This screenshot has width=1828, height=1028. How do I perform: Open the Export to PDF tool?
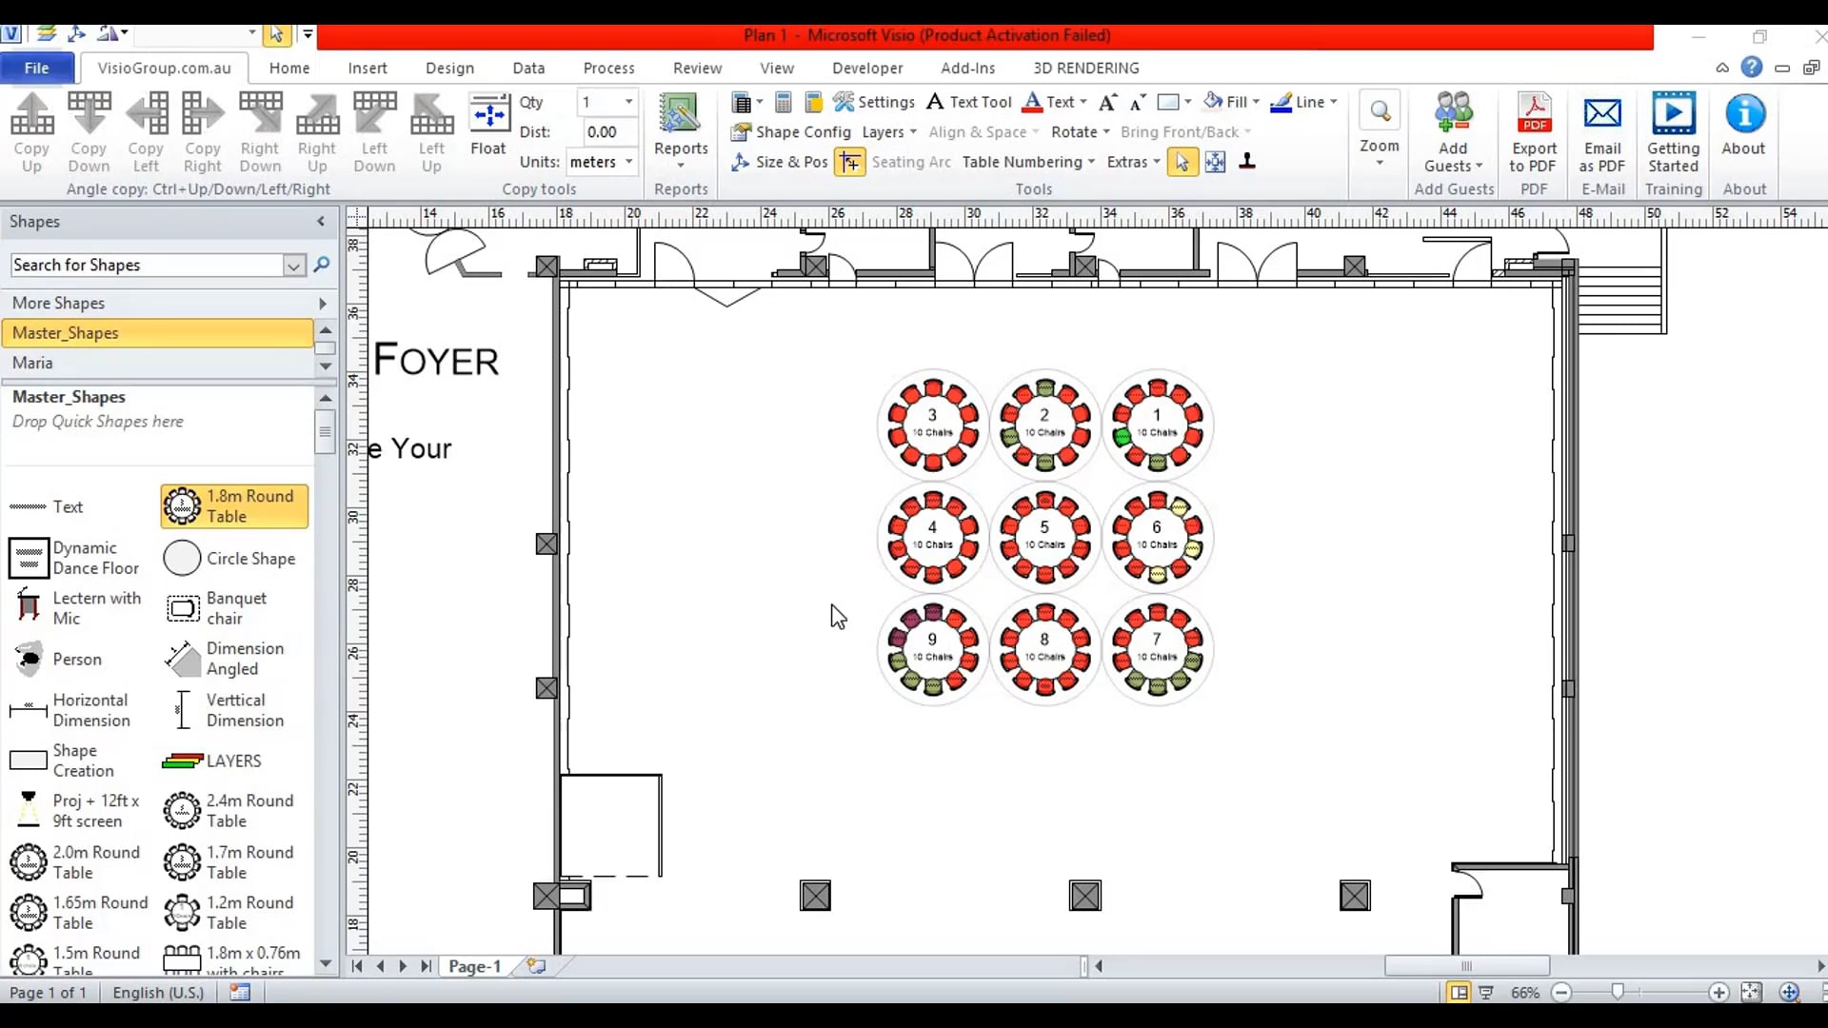tap(1534, 133)
